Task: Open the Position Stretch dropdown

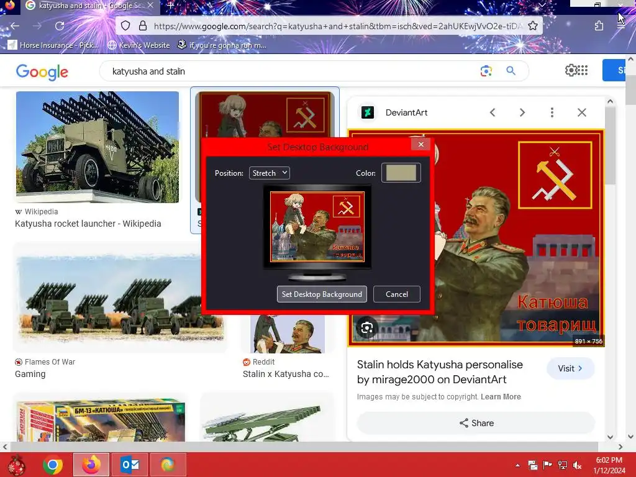Action: coord(270,173)
